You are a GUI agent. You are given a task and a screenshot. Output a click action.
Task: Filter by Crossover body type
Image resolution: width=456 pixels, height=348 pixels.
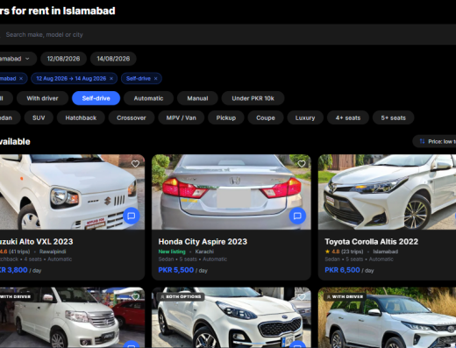click(132, 117)
